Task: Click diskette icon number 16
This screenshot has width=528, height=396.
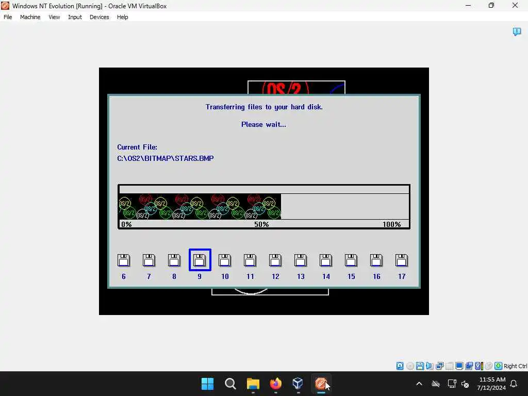Action: coord(376,260)
